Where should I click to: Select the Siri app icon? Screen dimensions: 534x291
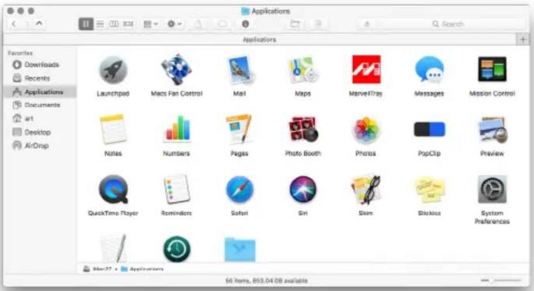click(x=303, y=189)
